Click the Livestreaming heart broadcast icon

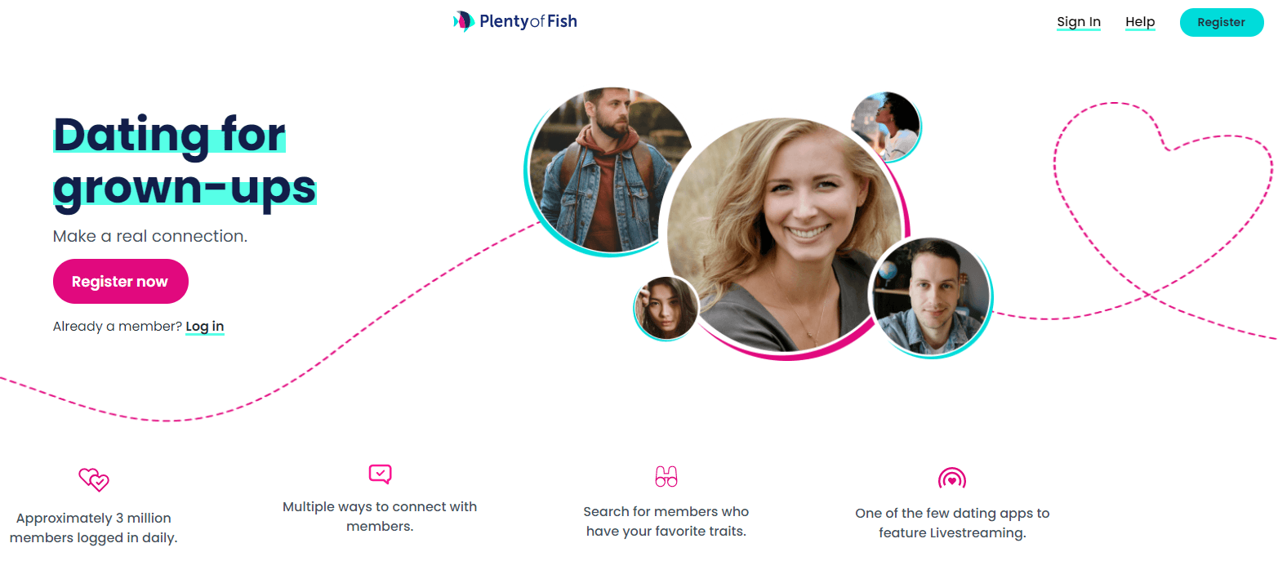pos(952,479)
